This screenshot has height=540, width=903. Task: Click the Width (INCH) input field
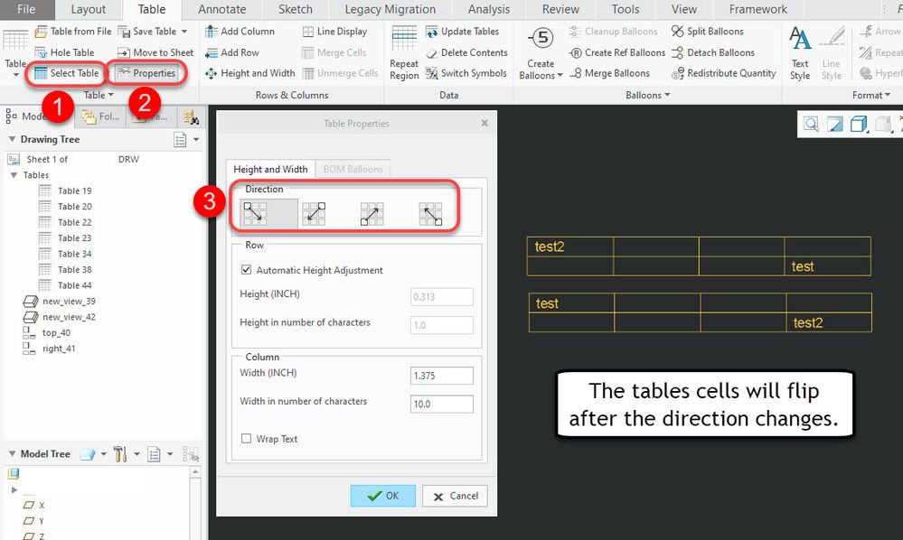(x=442, y=376)
